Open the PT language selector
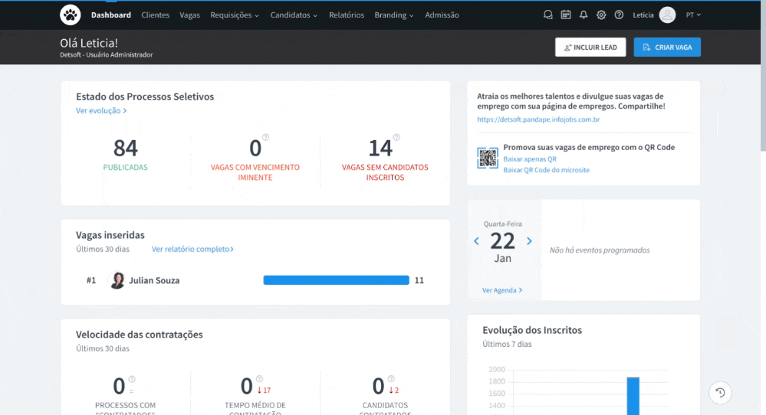Screen dimensions: 766x415 (x=693, y=15)
